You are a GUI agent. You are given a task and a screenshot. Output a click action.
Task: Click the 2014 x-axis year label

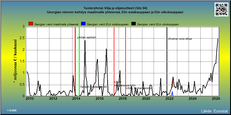point(76,99)
